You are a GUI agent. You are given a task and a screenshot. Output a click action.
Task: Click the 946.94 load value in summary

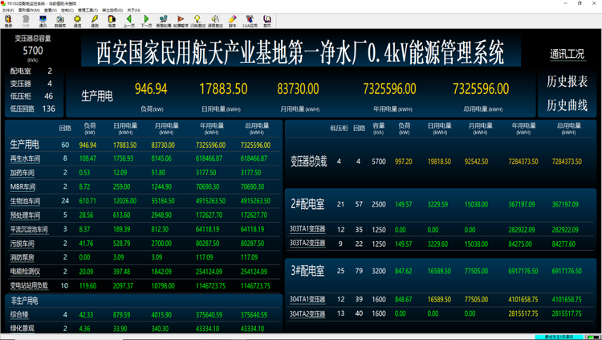pyautogui.click(x=151, y=89)
